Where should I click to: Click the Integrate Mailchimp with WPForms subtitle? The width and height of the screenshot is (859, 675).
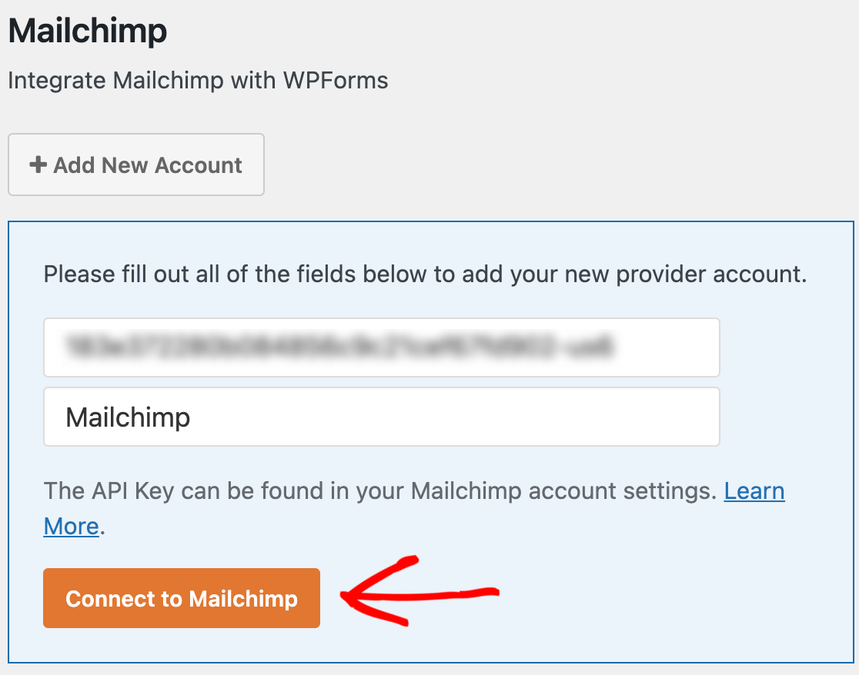(198, 80)
